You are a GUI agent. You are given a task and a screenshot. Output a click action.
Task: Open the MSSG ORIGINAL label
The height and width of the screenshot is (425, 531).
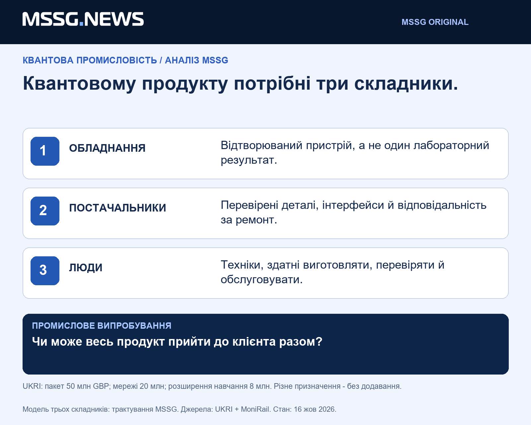(435, 22)
